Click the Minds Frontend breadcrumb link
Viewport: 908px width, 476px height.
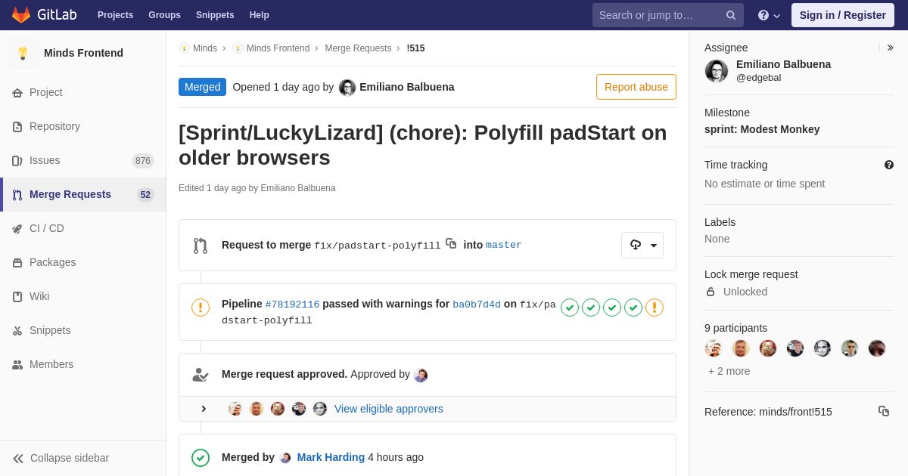[x=278, y=48]
